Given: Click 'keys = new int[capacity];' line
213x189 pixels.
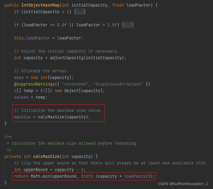Looking at the screenshot, I should (44, 77).
